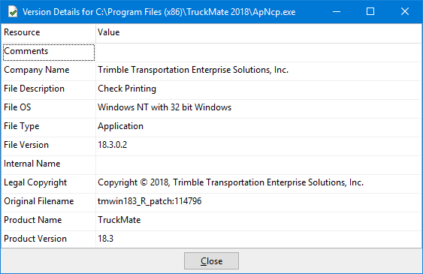Click the checkmark document icon in title bar
Image resolution: width=423 pixels, height=274 pixels.
(13, 12)
